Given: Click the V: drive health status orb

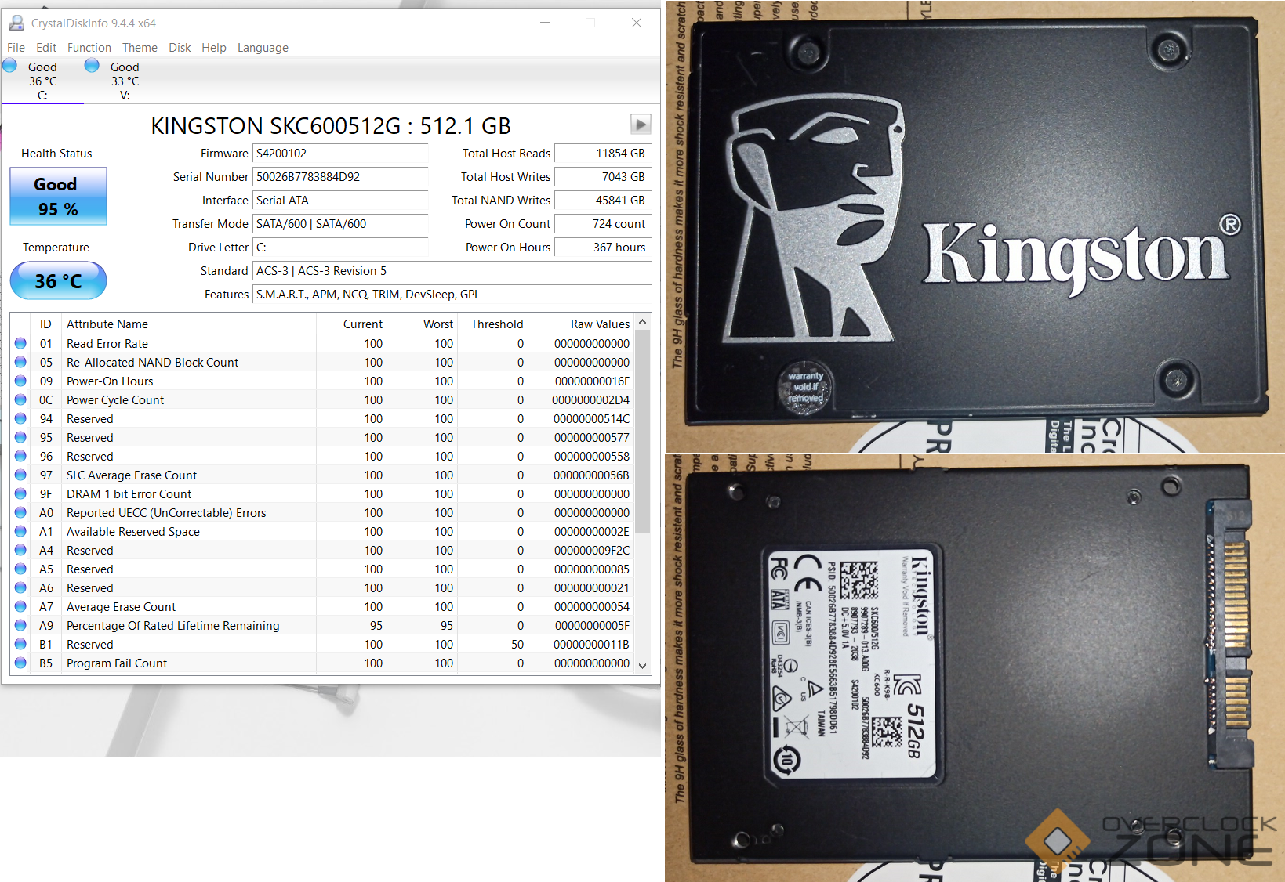Looking at the screenshot, I should (92, 65).
